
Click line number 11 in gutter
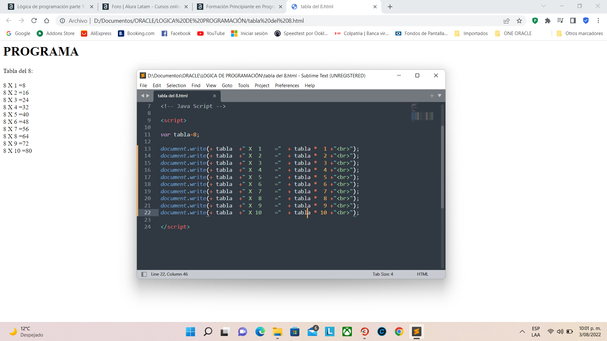coord(147,135)
